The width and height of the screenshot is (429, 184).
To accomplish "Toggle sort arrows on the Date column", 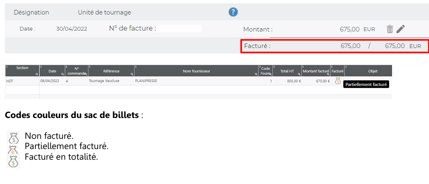I will coord(41,67).
